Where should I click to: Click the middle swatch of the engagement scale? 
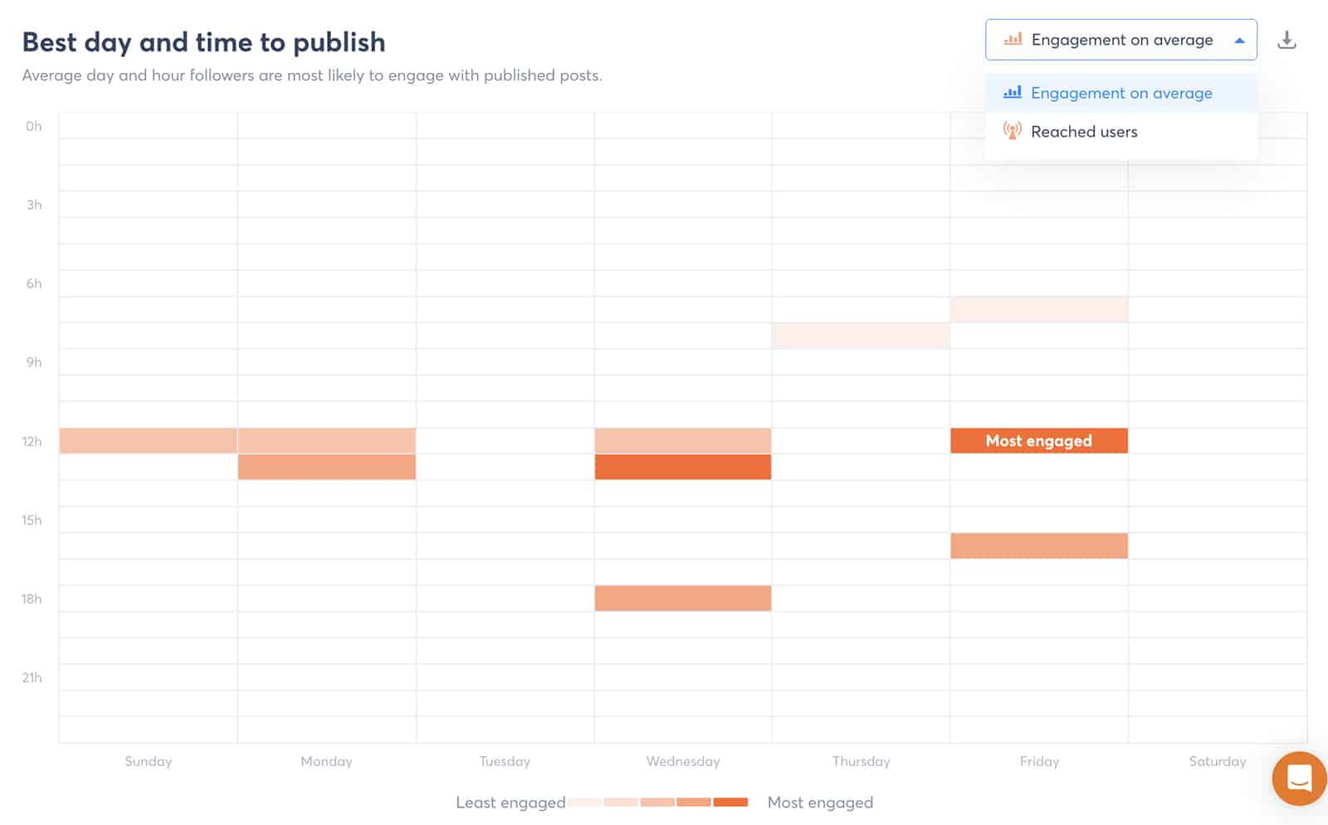tap(656, 803)
